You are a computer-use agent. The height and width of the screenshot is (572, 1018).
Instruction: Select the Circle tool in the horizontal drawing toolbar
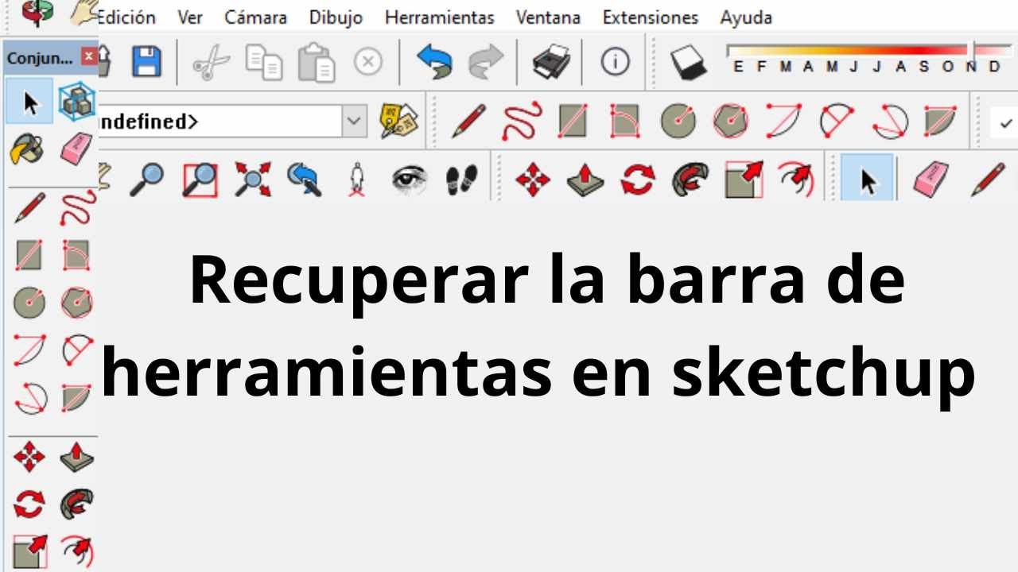[678, 122]
